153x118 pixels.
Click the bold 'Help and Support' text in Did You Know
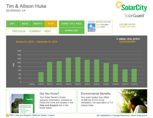49,105
